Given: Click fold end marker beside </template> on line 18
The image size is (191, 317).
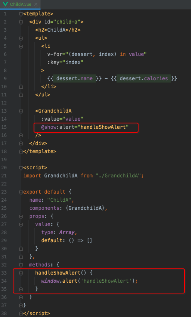Looking at the screenshot, I should point(21,152).
